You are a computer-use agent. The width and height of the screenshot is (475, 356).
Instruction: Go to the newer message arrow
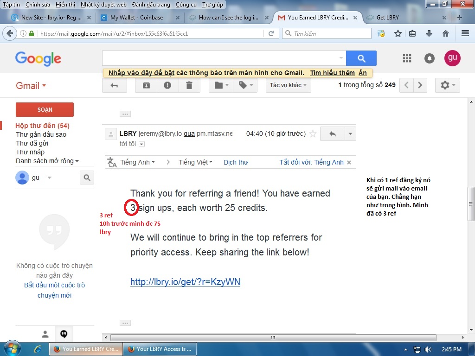[406, 85]
